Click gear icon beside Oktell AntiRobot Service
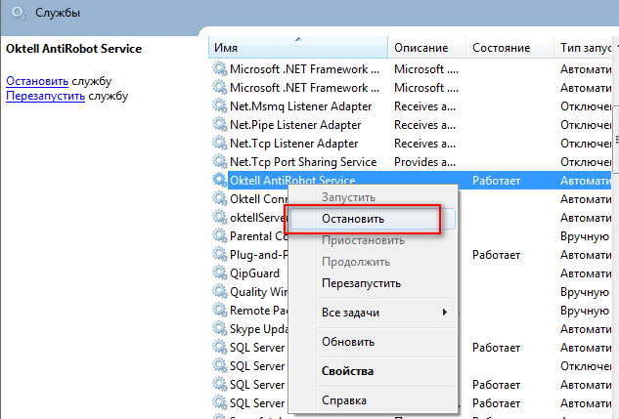Viewport: 619px width, 419px height. pyautogui.click(x=219, y=181)
